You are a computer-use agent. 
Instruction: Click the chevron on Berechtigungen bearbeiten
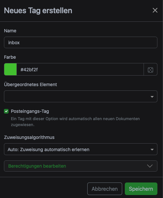[x=150, y=166]
